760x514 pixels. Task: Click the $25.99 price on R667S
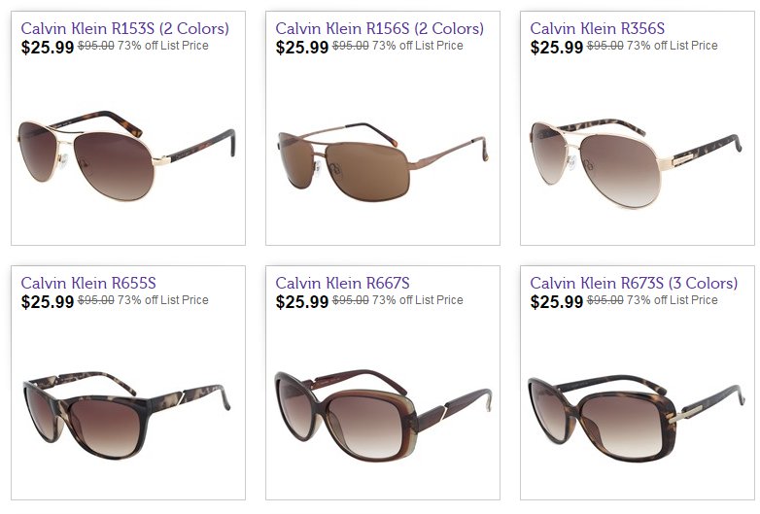(x=302, y=301)
